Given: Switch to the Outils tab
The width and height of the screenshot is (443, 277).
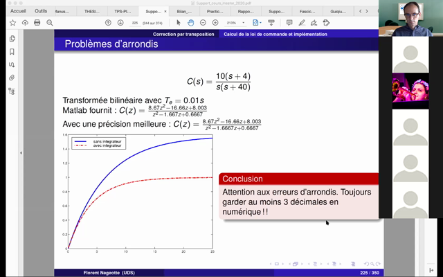Looking at the screenshot, I should pos(41,11).
